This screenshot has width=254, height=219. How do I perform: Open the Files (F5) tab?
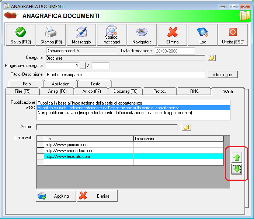pyautogui.click(x=22, y=91)
